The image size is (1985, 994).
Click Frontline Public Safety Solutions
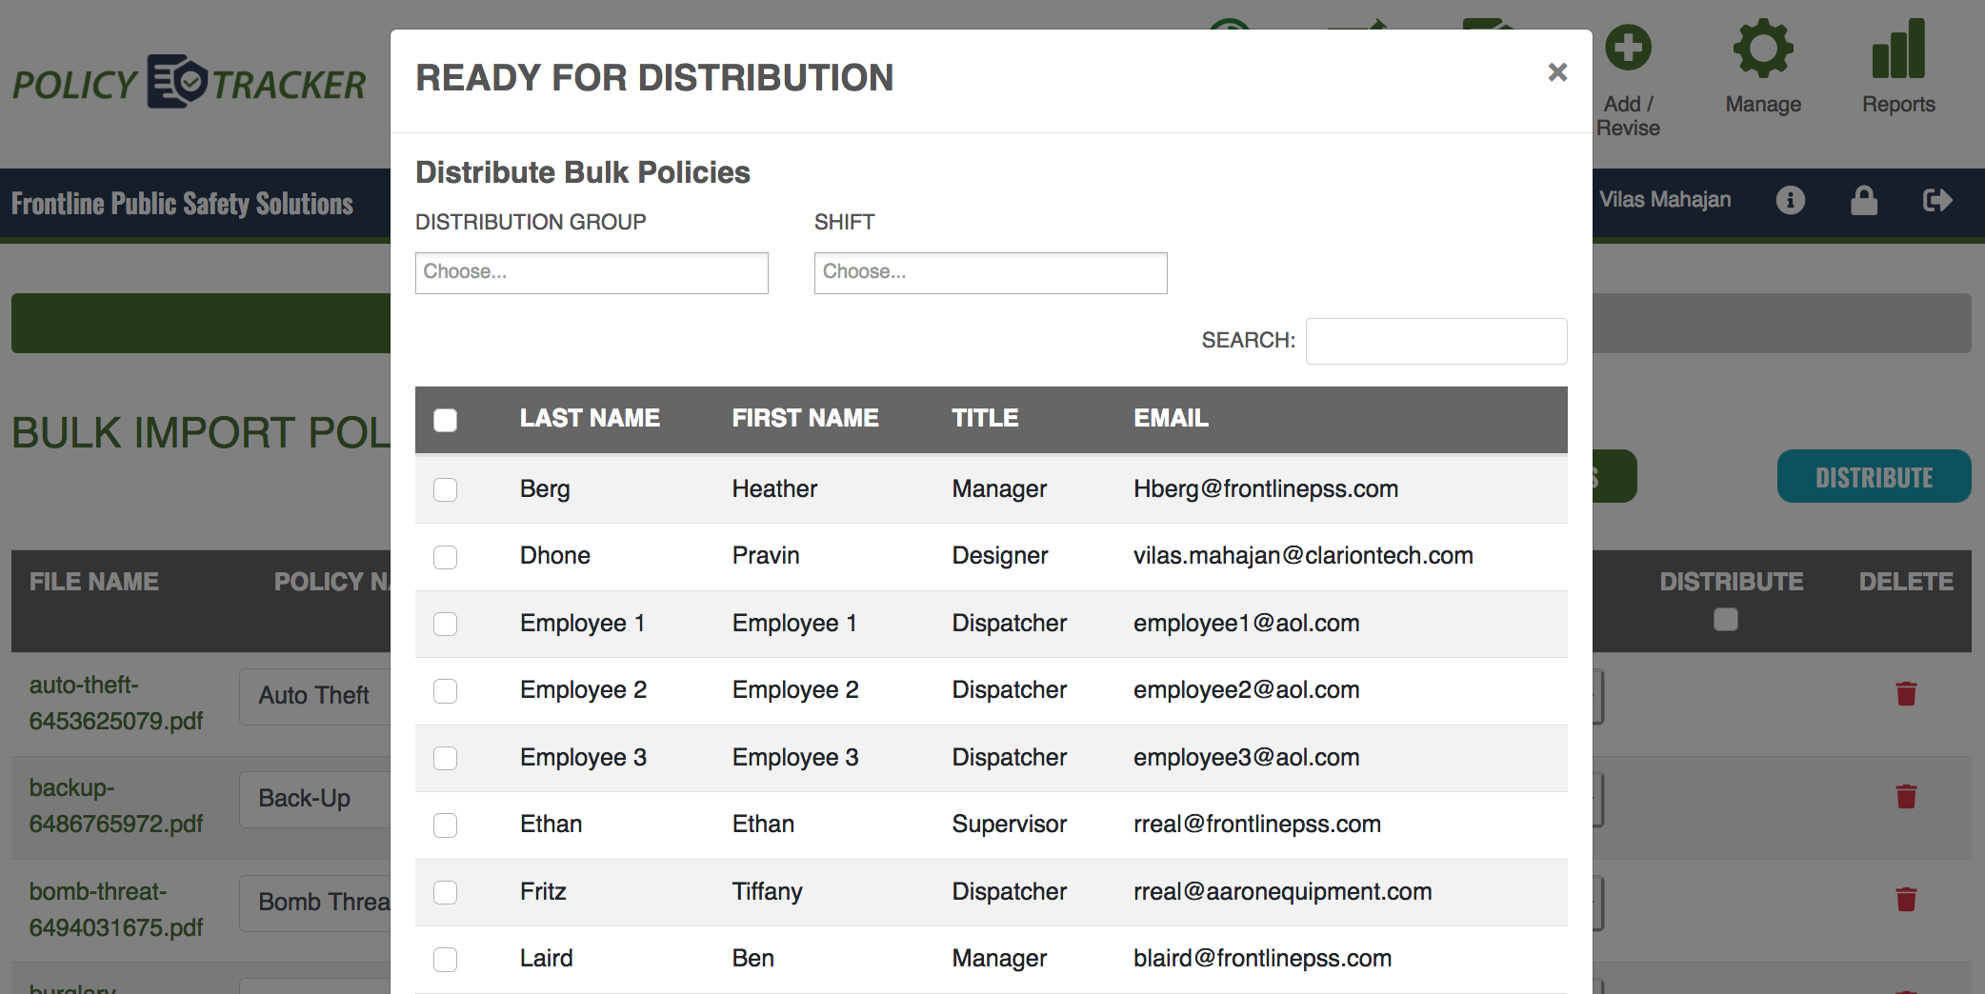(182, 203)
